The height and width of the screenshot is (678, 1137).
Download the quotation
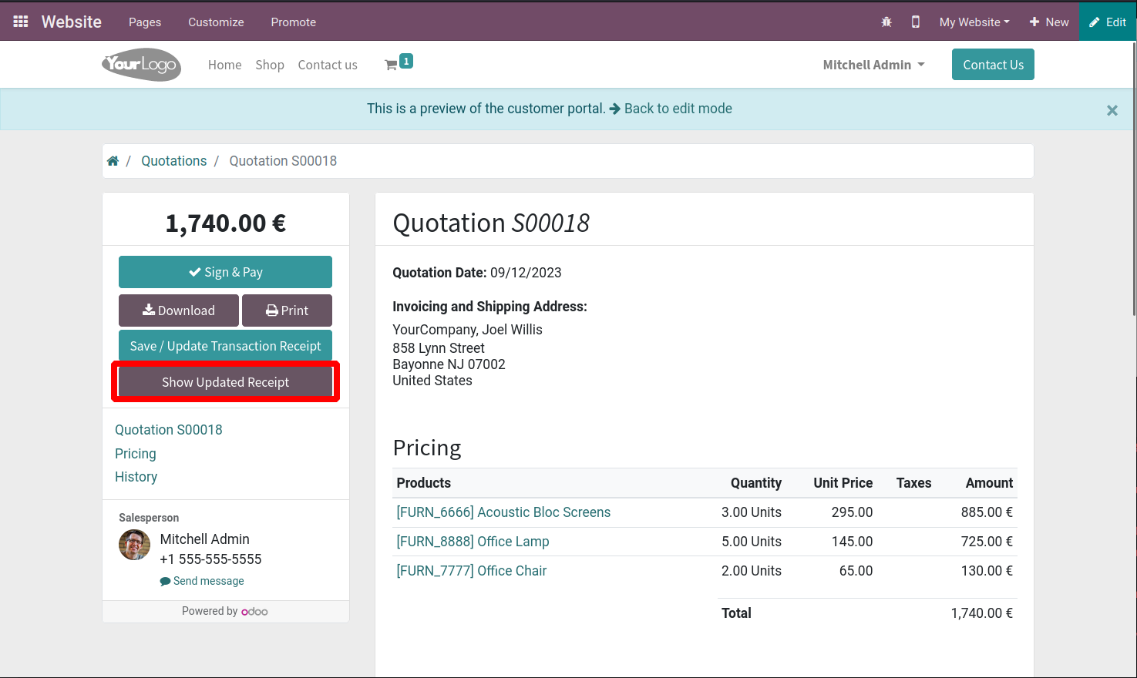coord(179,310)
